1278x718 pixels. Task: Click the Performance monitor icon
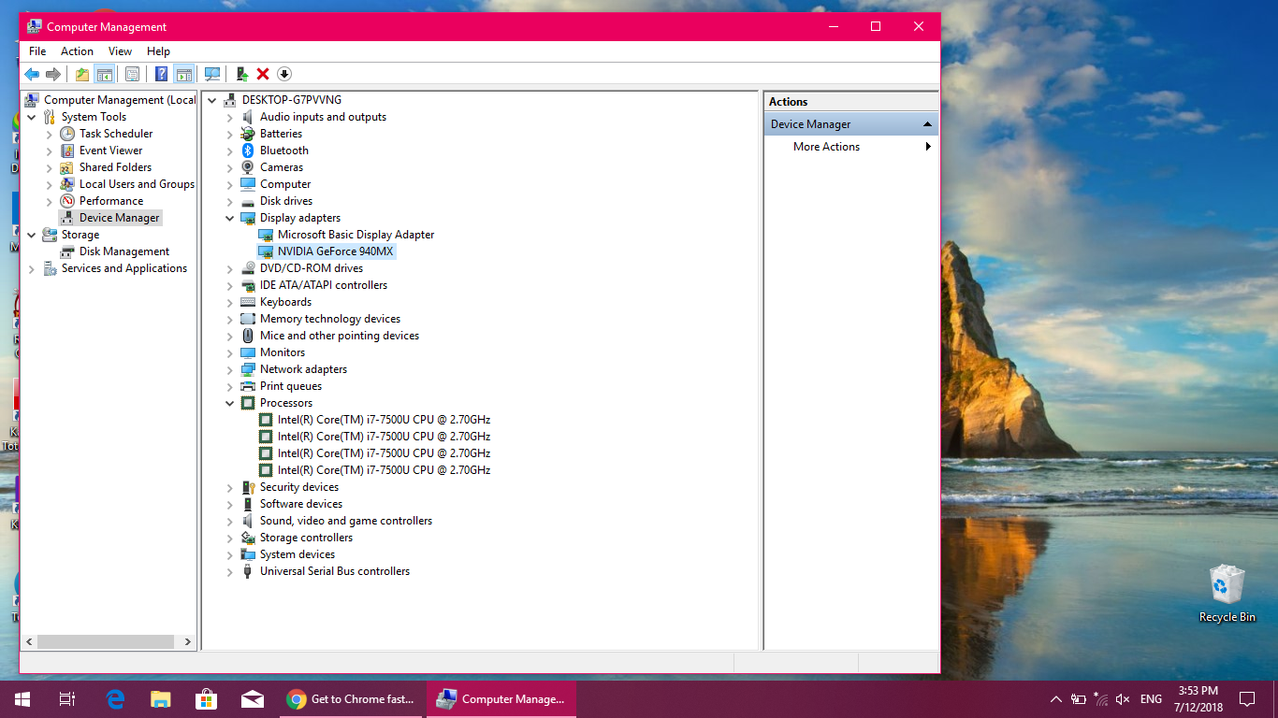(x=67, y=201)
